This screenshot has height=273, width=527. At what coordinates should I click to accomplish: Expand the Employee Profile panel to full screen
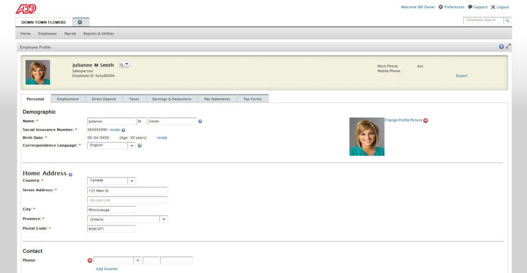coord(508,47)
